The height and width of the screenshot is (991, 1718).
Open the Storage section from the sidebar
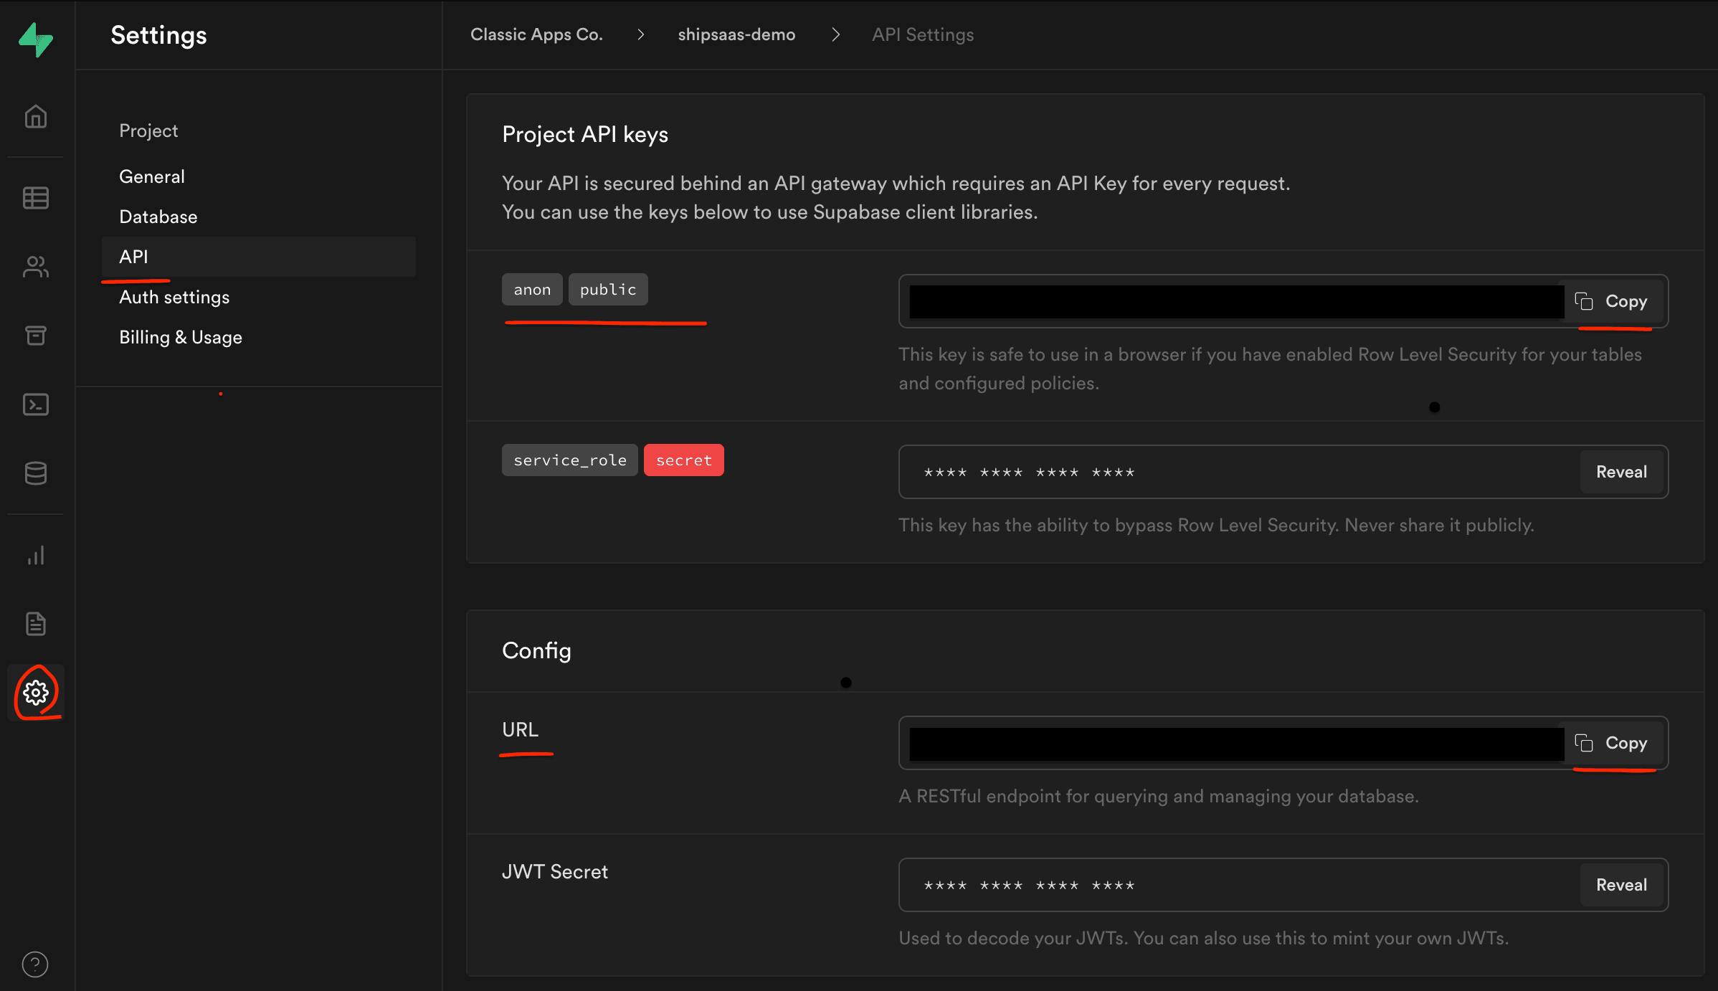(35, 335)
